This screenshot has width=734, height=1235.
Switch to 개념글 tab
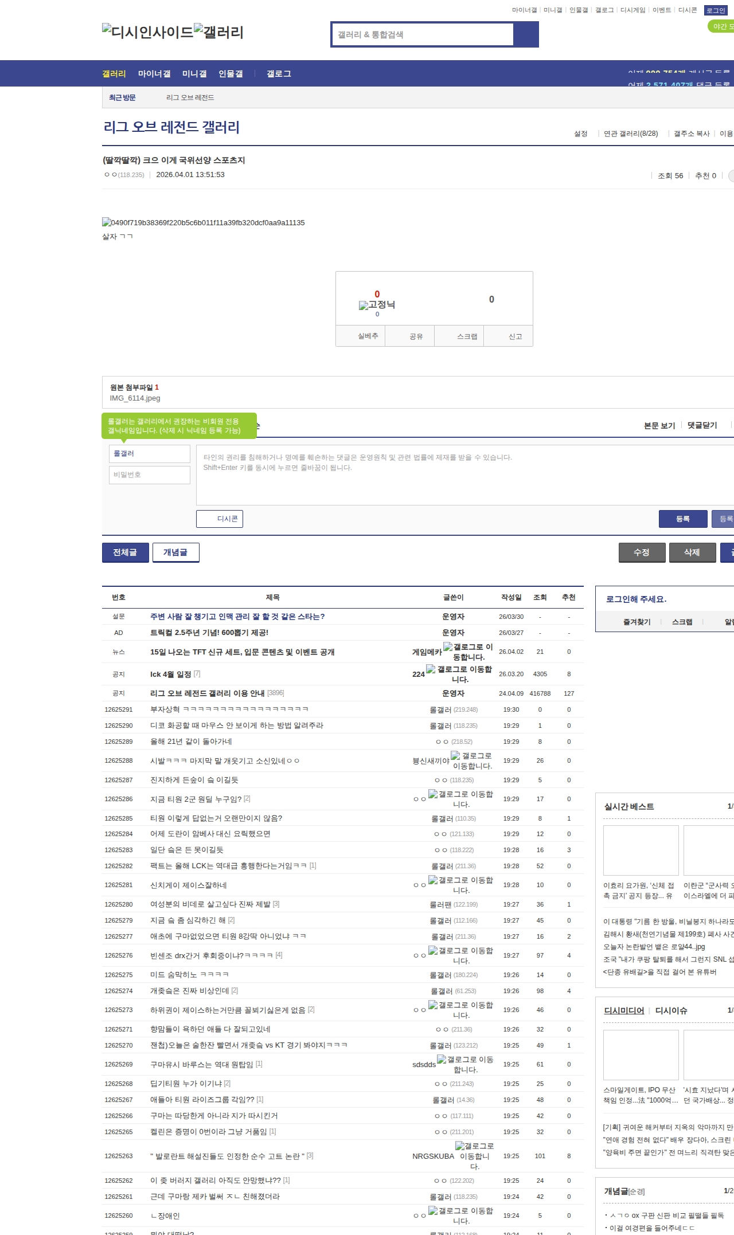click(175, 552)
